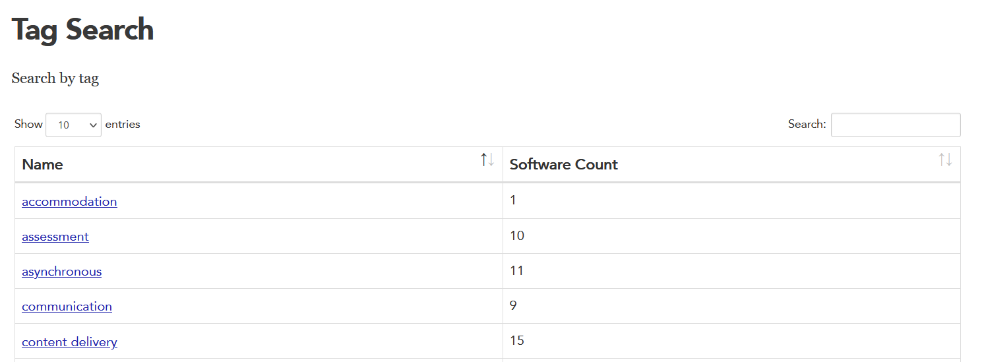Follow the asynchronous tag link
This screenshot has height=362, width=984.
click(x=61, y=272)
